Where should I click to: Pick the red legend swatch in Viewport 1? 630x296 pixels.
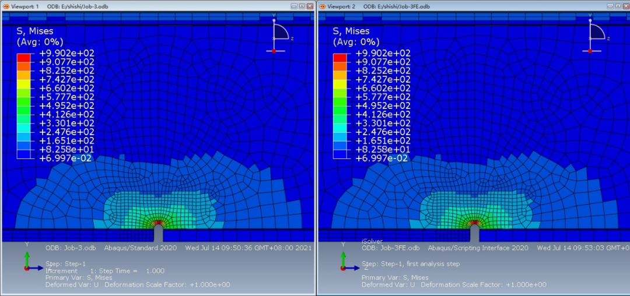click(23, 58)
